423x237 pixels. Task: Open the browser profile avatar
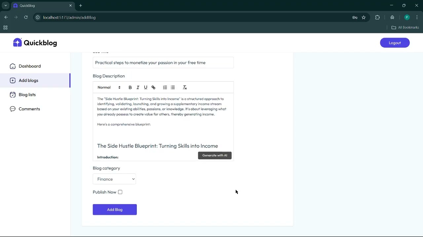coord(407,17)
